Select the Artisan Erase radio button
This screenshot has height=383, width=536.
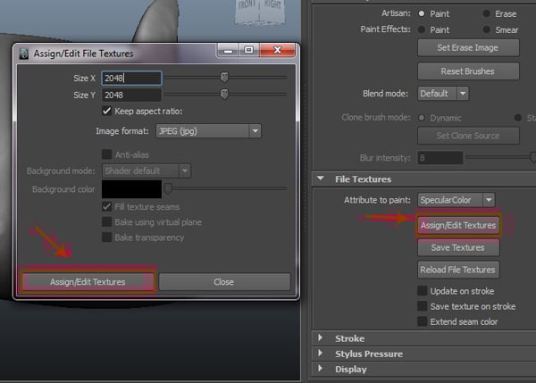[486, 13]
